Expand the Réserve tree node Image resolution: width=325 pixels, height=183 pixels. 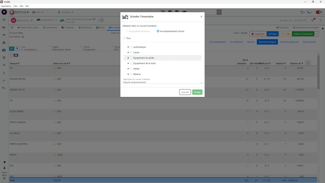[128, 74]
